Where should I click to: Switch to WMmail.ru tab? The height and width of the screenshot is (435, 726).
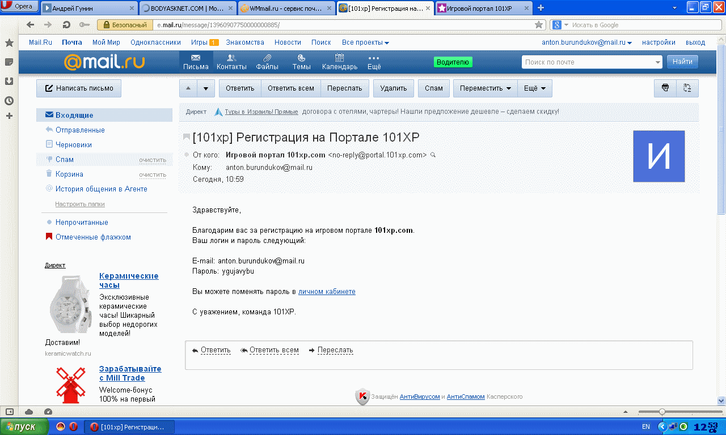coord(286,8)
